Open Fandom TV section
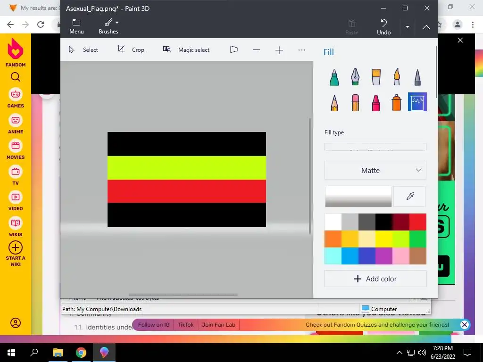The width and height of the screenshot is (483, 362). 16,175
